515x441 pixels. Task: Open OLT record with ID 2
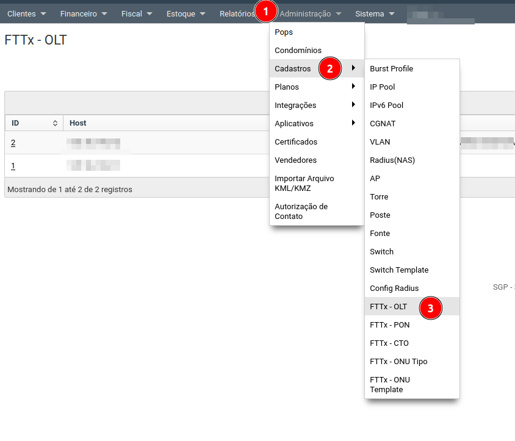pyautogui.click(x=13, y=143)
